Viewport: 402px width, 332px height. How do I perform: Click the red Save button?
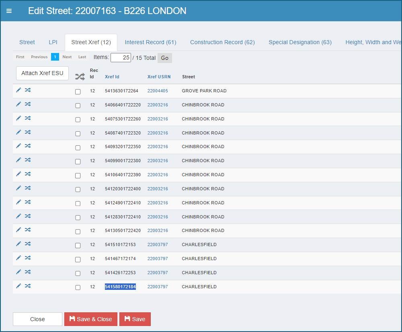coord(135,319)
